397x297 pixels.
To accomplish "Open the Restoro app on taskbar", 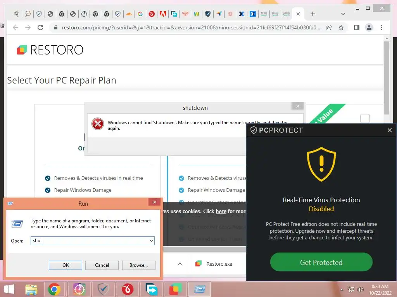I will 176,289.
